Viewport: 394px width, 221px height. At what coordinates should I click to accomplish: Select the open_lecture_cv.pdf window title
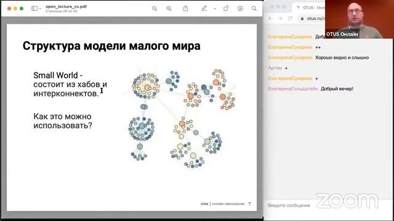coord(66,7)
